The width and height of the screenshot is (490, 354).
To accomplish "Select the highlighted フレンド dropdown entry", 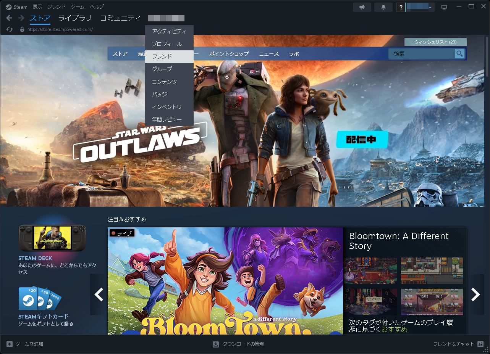I will 169,56.
